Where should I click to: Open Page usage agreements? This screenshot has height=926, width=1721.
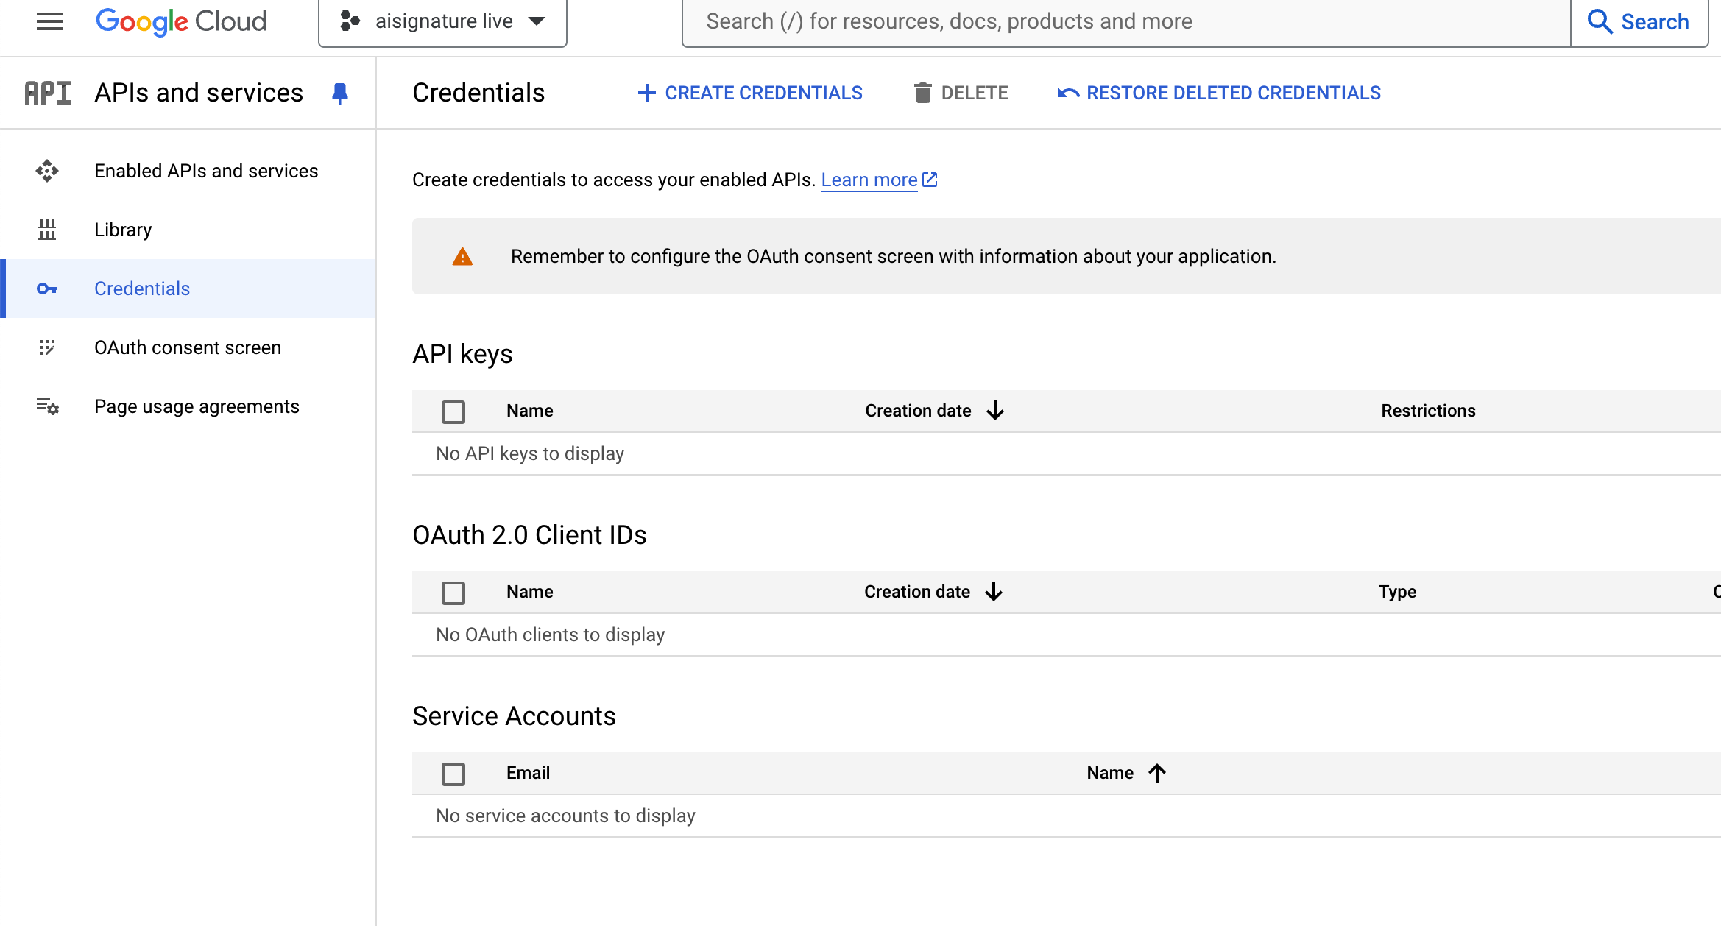(x=188, y=406)
